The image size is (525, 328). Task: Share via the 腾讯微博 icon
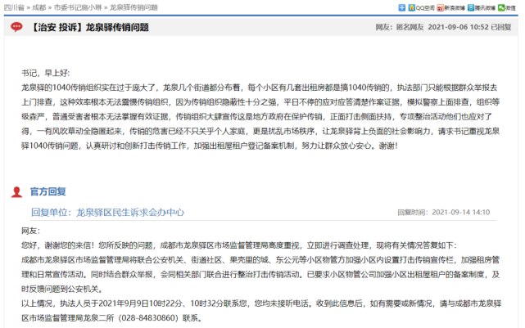[471, 7]
